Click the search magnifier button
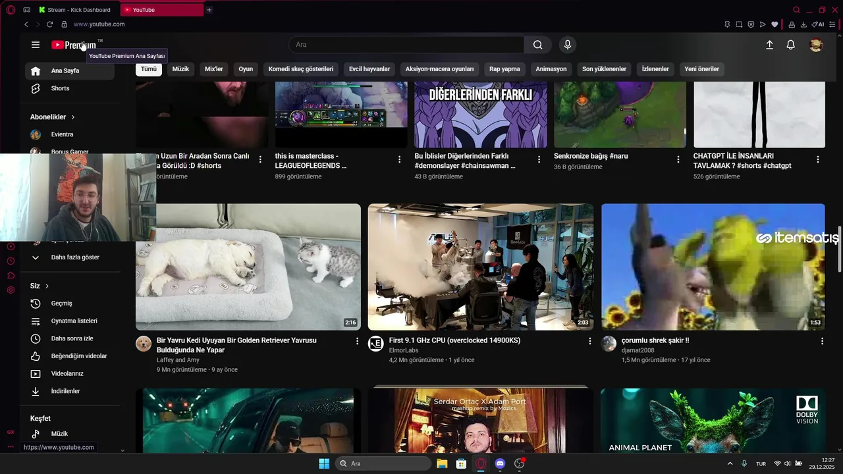This screenshot has height=474, width=843. (x=538, y=45)
